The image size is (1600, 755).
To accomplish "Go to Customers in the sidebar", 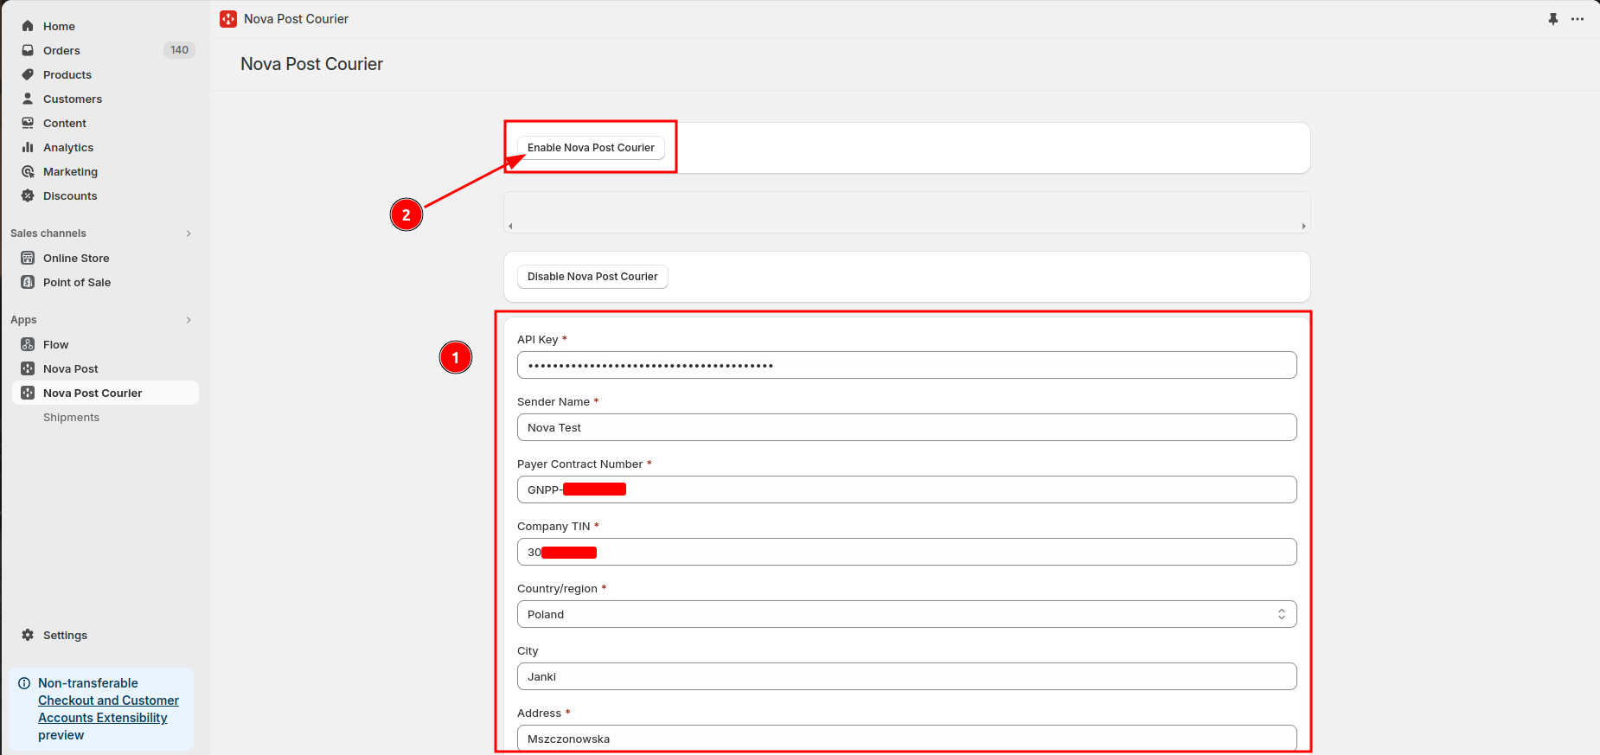I will click(73, 99).
